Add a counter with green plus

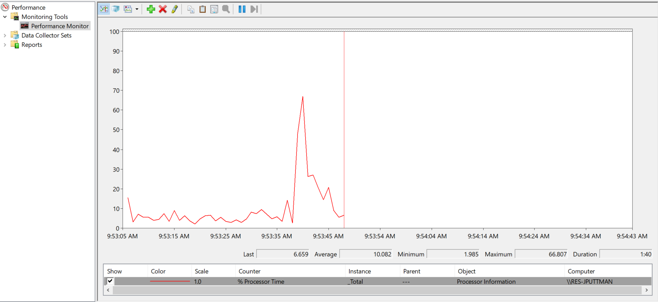pos(151,9)
